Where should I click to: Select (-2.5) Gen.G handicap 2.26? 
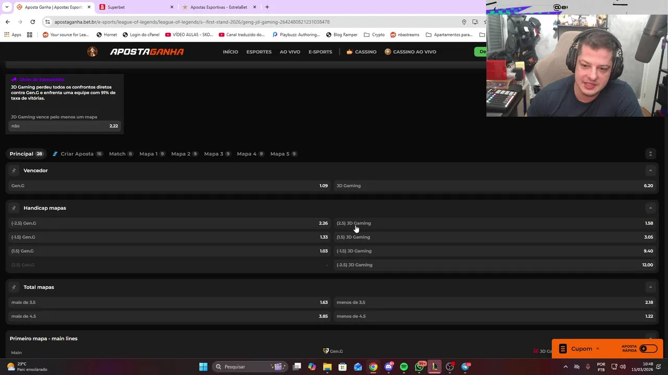pyautogui.click(x=169, y=223)
